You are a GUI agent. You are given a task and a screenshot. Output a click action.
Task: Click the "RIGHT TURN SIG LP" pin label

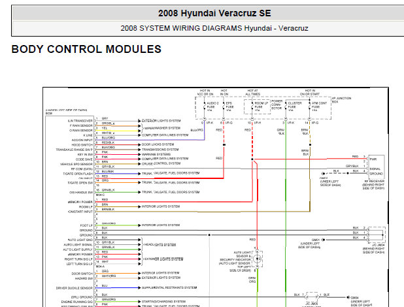78,259
